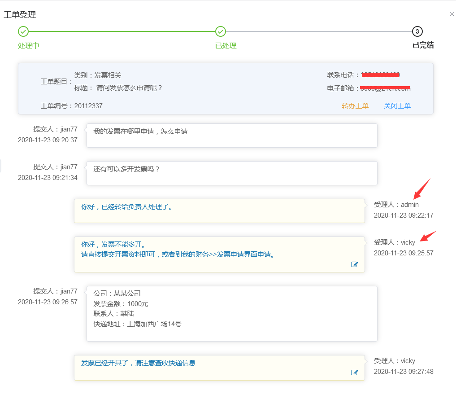Click the 关闭工单 link
The image size is (456, 399).
pos(397,106)
